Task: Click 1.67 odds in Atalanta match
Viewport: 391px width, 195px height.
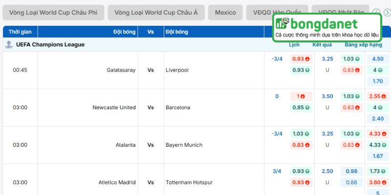Action: 378,156
